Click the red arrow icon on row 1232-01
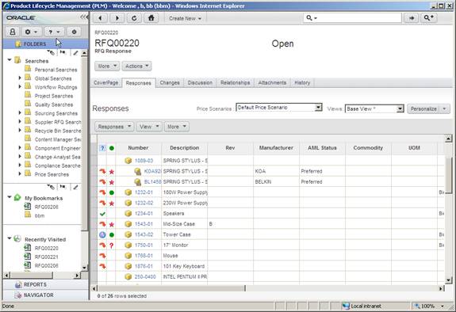This screenshot has width=456, height=312. tap(102, 192)
